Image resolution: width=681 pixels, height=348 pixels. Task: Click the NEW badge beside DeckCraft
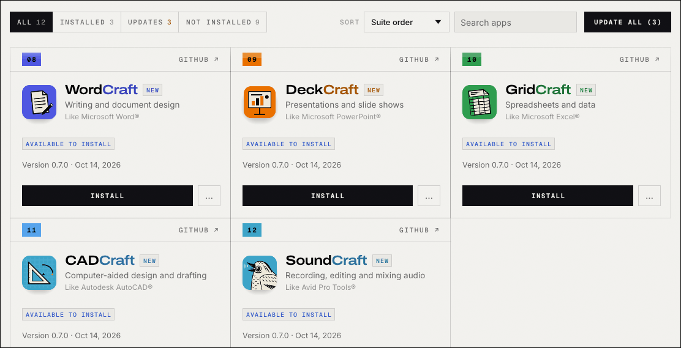(374, 91)
